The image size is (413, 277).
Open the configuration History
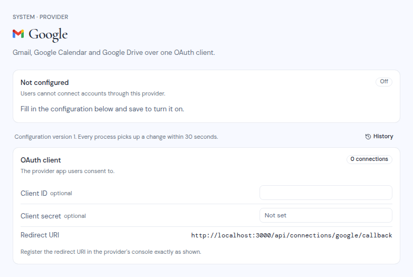379,137
